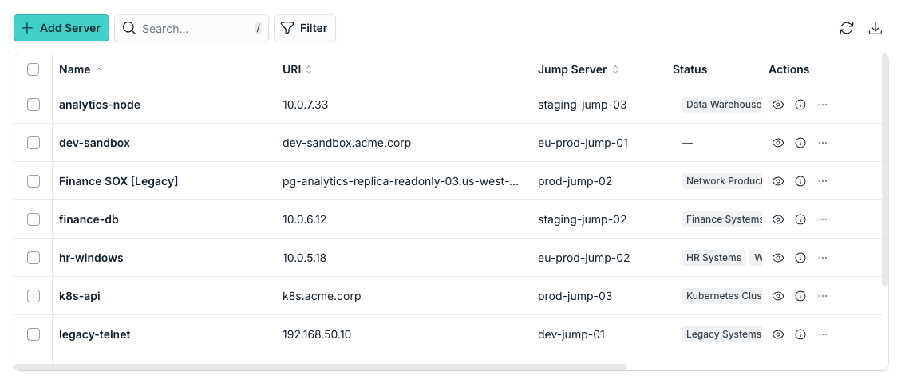Click jump server staging-jump-03
Screen dimensions: 901x383
tap(582, 105)
